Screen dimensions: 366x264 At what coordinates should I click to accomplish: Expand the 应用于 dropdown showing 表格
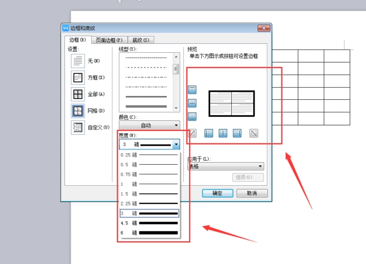pyautogui.click(x=226, y=166)
